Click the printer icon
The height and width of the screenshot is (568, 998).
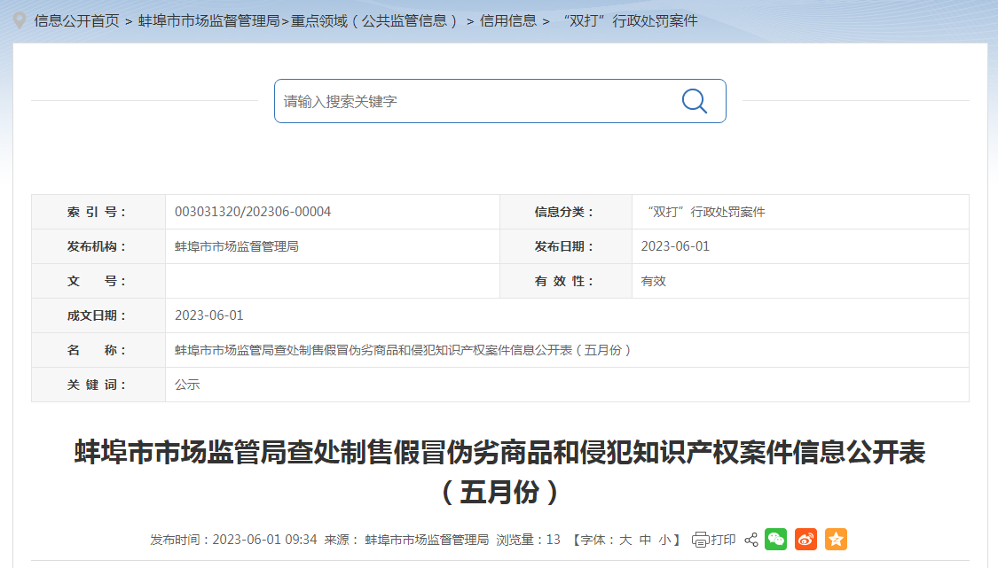coord(700,540)
